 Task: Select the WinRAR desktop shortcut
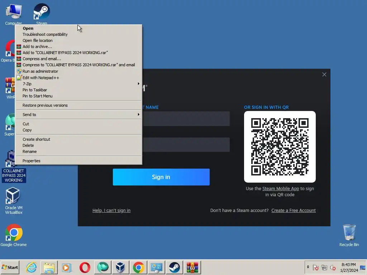tap(10, 88)
